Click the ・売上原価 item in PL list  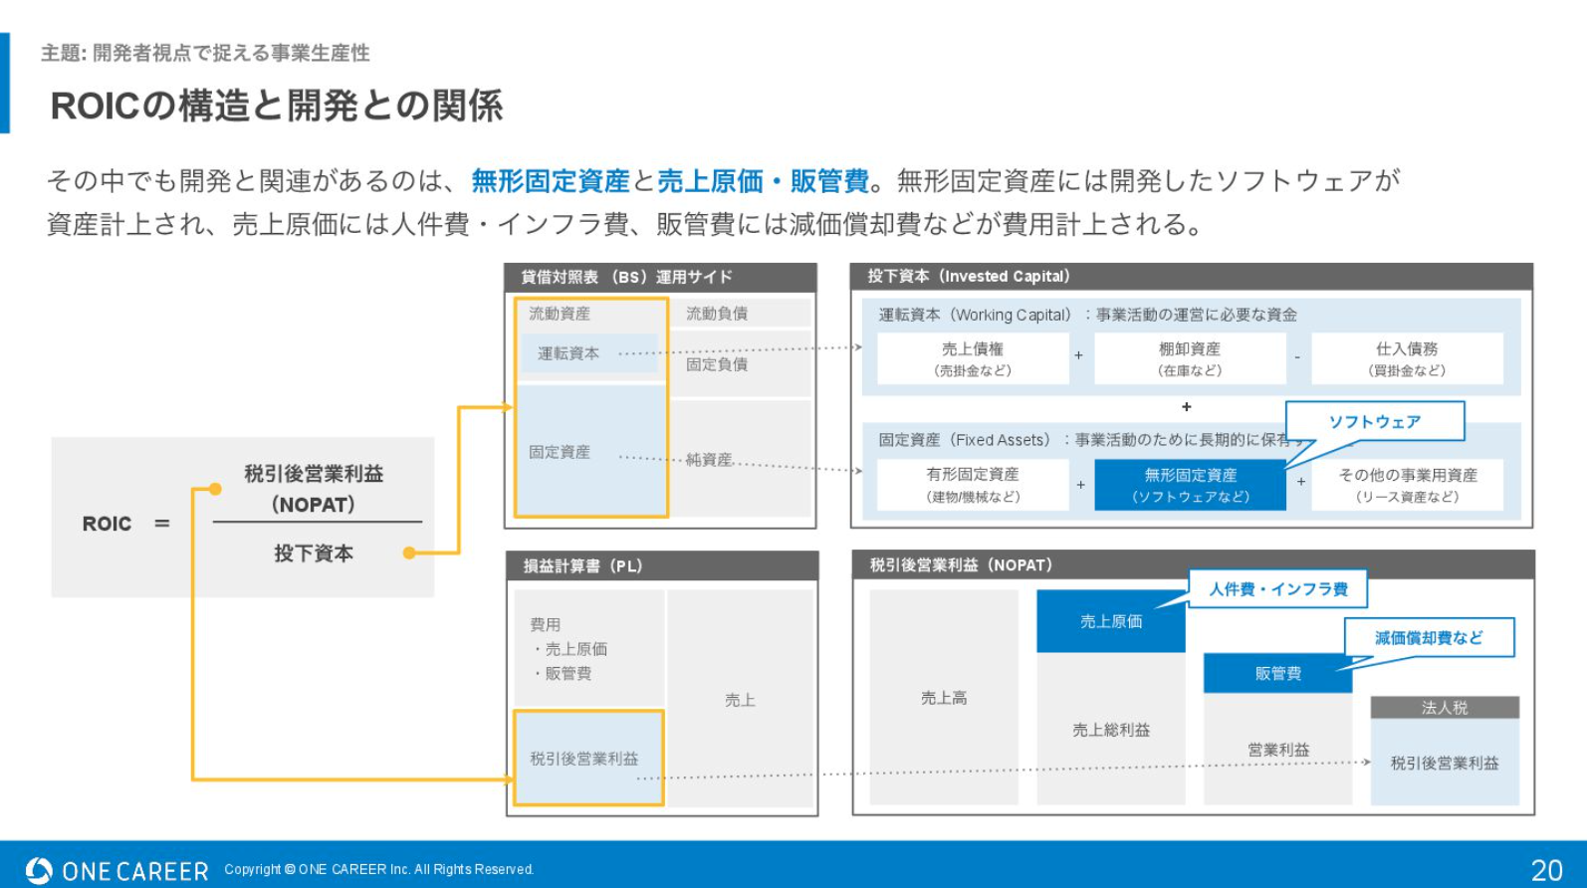click(x=569, y=649)
